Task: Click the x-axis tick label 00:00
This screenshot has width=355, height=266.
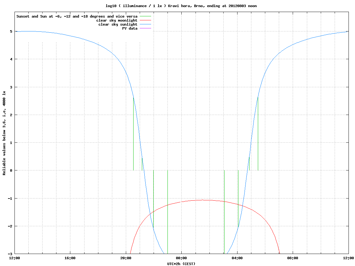Action: coord(182,258)
